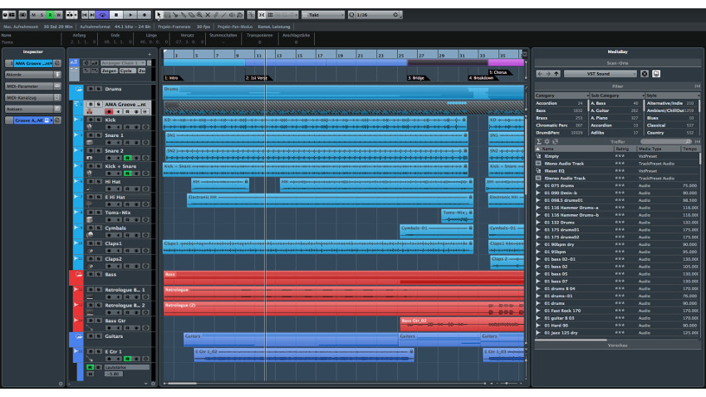
Task: Activate the Cycle loop transport button
Action: pos(103,15)
